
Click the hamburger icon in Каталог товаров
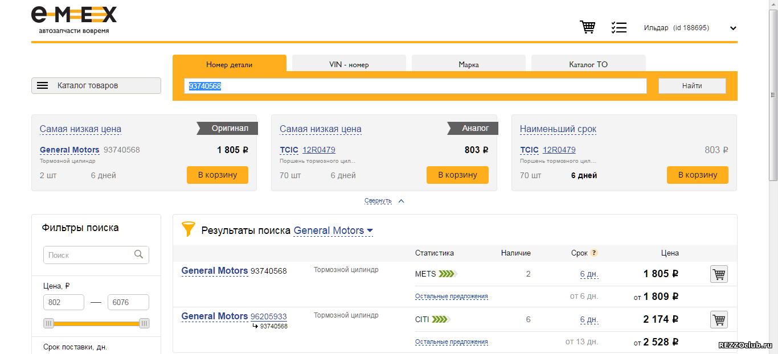[43, 86]
